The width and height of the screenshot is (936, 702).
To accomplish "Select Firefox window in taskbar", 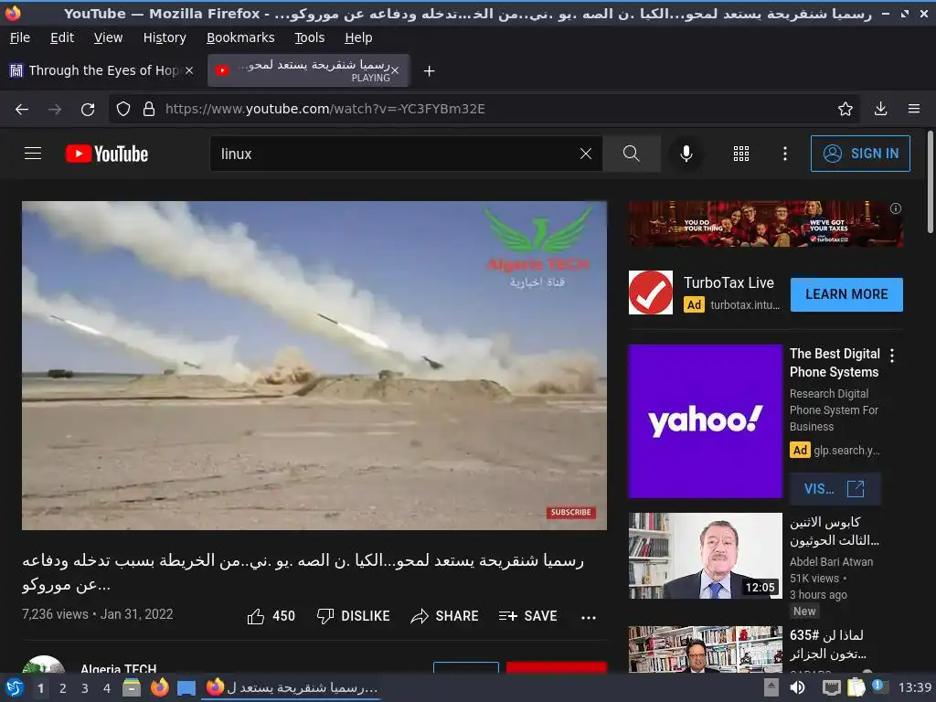I will pos(292,687).
